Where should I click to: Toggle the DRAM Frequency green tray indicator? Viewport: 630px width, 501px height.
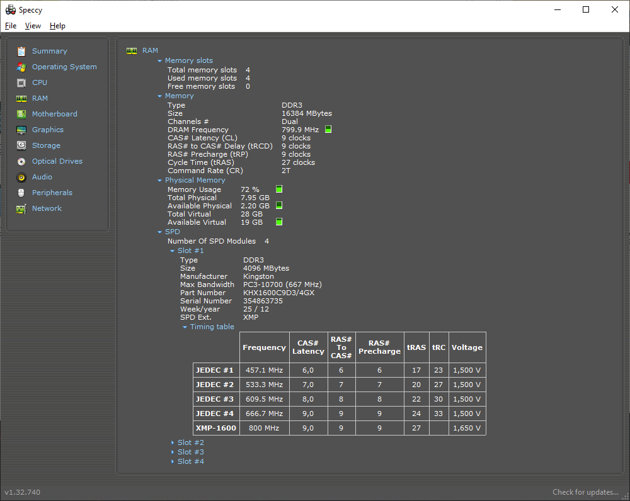click(x=328, y=130)
